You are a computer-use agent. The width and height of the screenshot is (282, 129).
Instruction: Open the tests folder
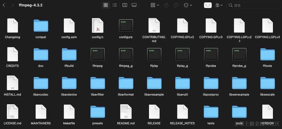click(x=211, y=112)
